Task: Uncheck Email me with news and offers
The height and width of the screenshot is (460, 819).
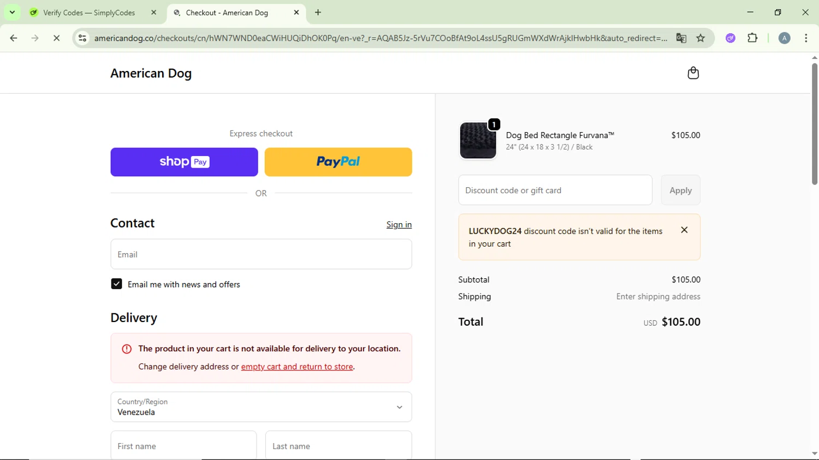Action: (x=116, y=284)
